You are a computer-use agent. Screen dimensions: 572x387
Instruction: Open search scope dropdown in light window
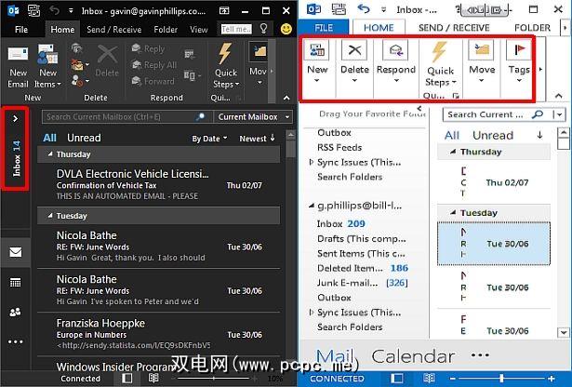click(559, 114)
